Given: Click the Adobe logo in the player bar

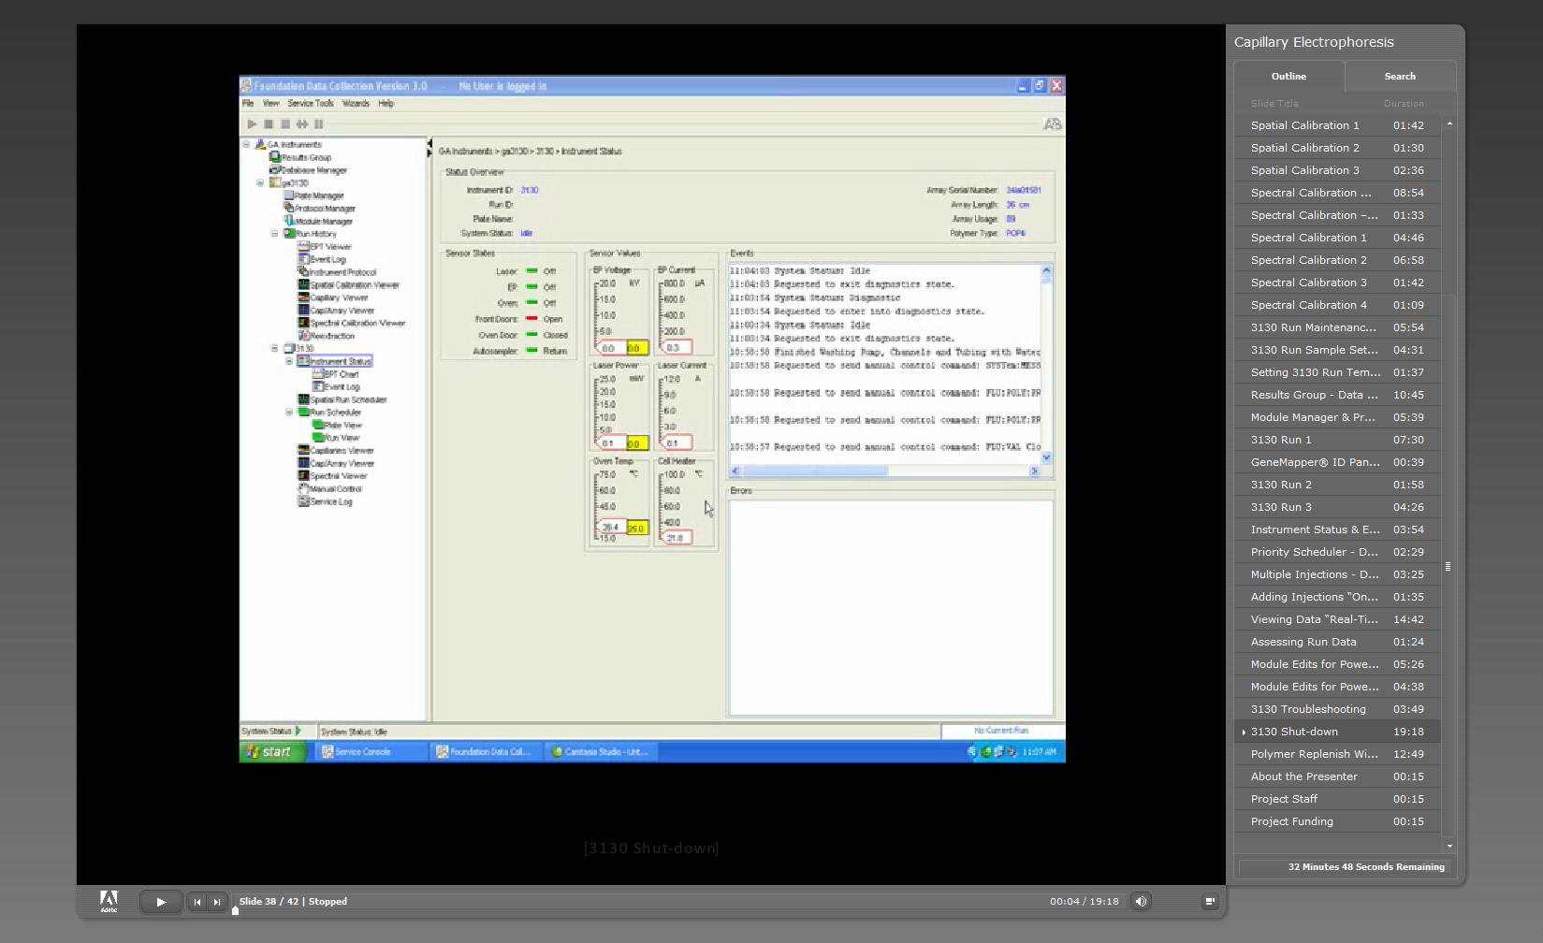Looking at the screenshot, I should click(x=109, y=901).
